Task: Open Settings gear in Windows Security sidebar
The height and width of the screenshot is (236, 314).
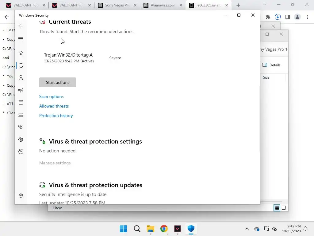Action: point(21,196)
